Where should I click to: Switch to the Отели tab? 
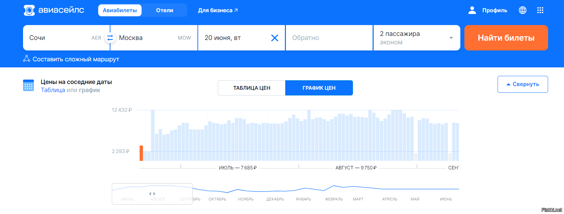tap(165, 10)
